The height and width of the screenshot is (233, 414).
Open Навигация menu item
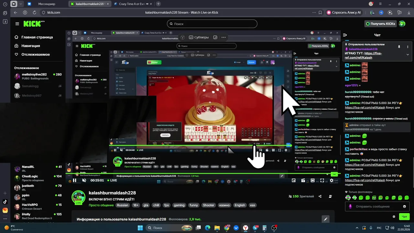pos(27,46)
